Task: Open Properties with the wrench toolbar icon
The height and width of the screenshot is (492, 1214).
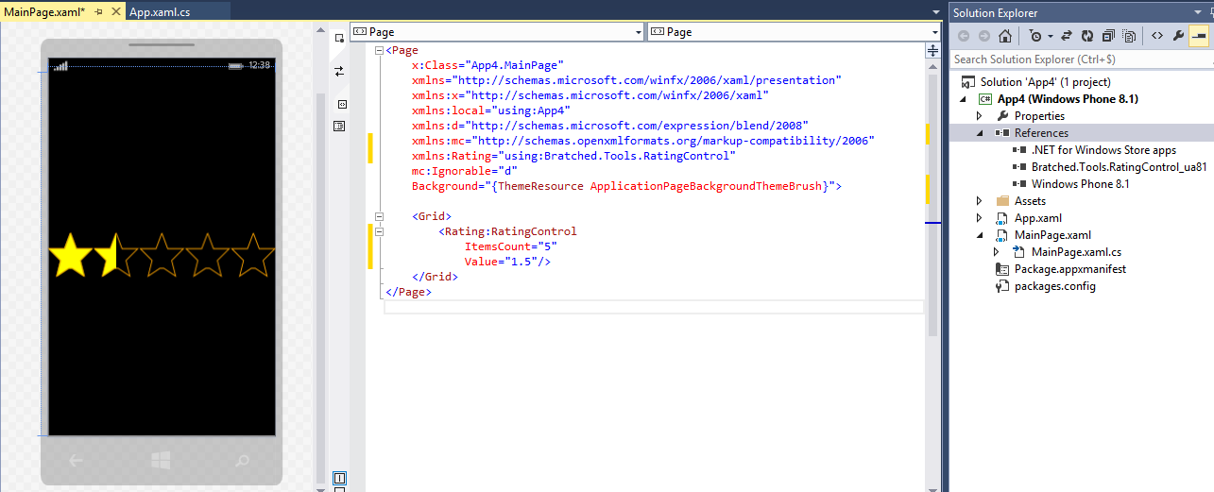Action: pos(1177,36)
